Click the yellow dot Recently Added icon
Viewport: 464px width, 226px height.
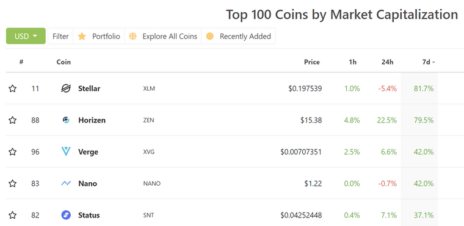click(210, 37)
